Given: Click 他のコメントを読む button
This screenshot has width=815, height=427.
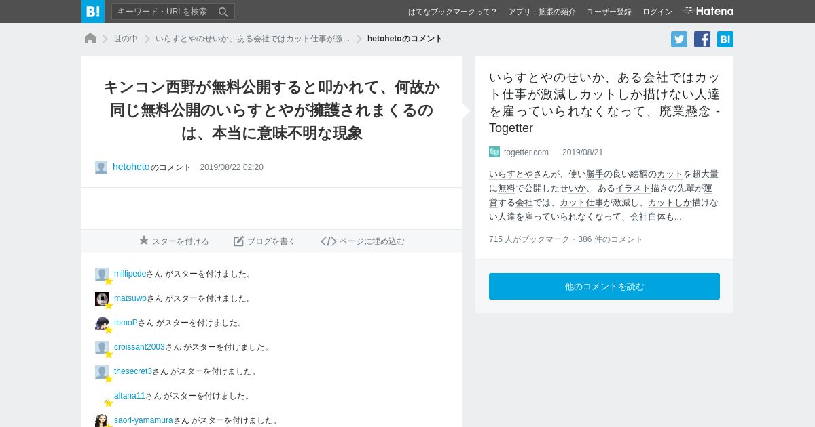Looking at the screenshot, I should (x=604, y=287).
